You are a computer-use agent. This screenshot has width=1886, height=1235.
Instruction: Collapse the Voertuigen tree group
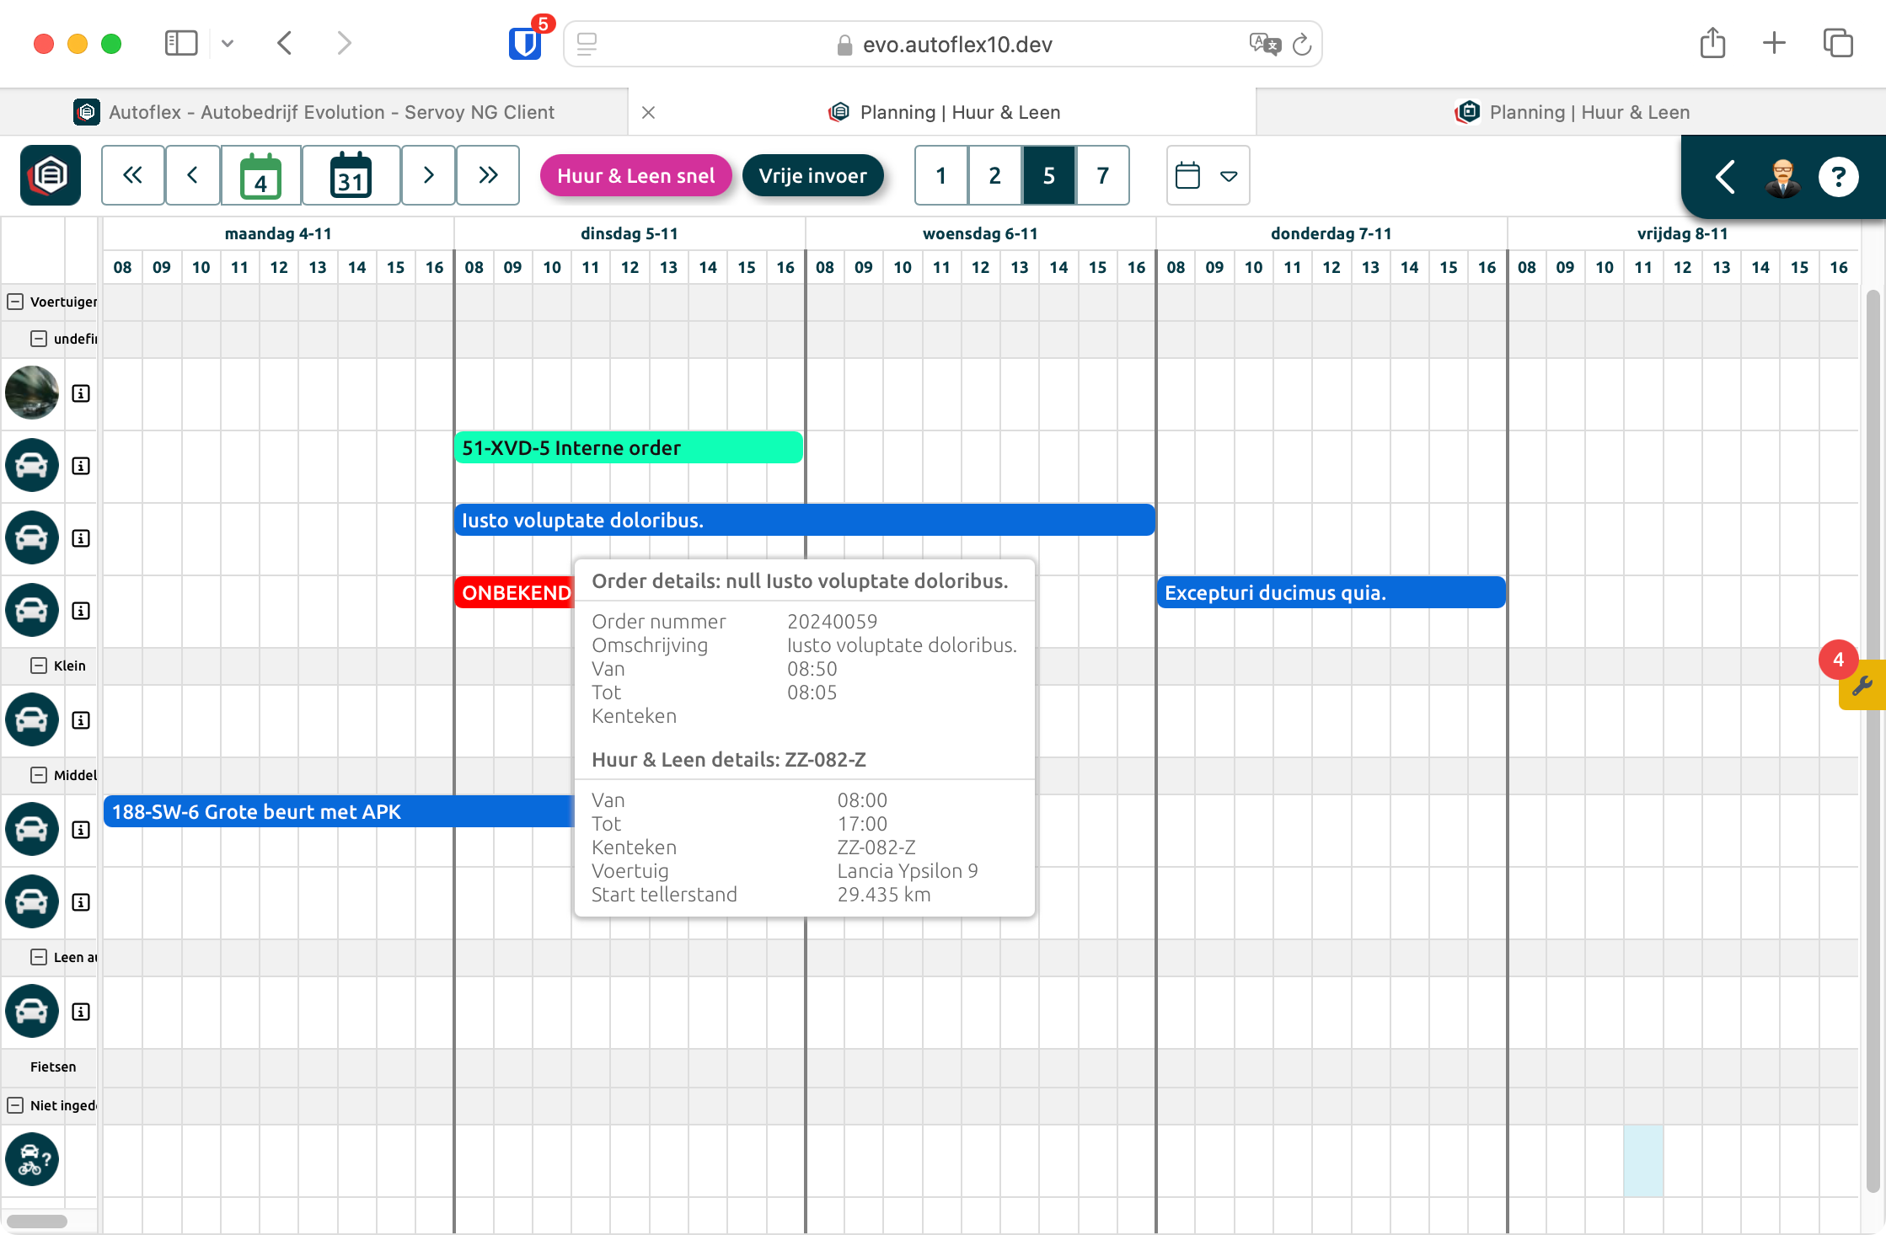point(15,302)
